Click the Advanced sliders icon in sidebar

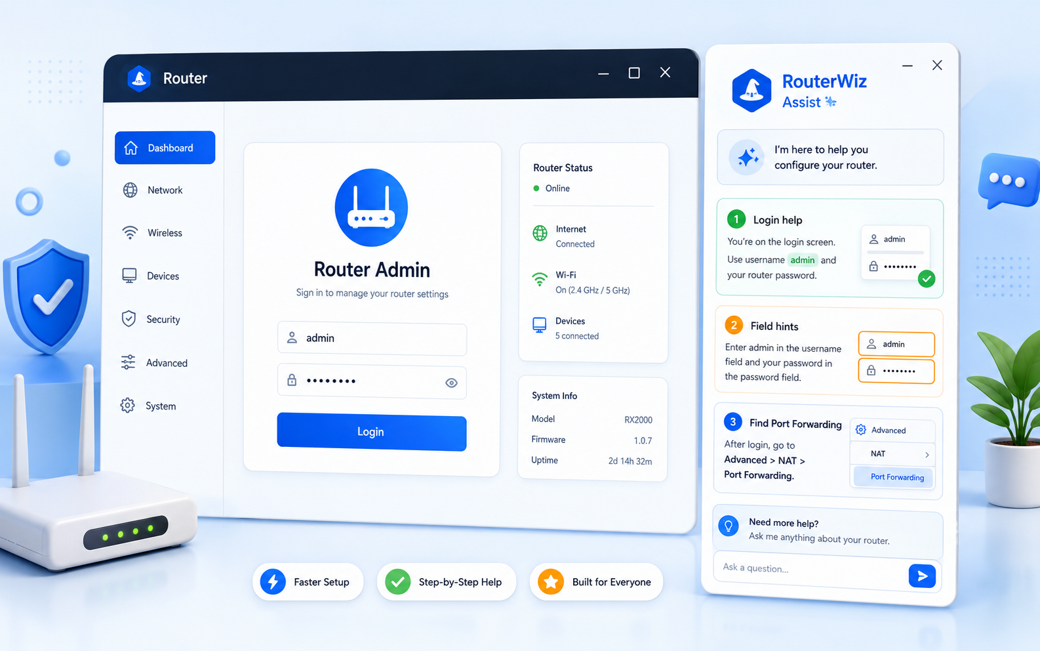click(128, 362)
